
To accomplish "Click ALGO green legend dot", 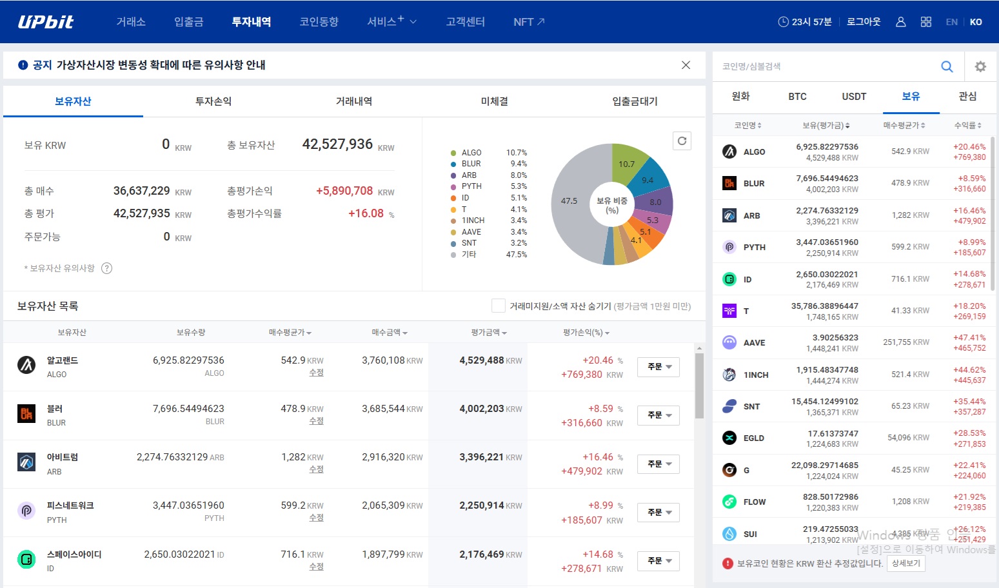I will pyautogui.click(x=453, y=153).
